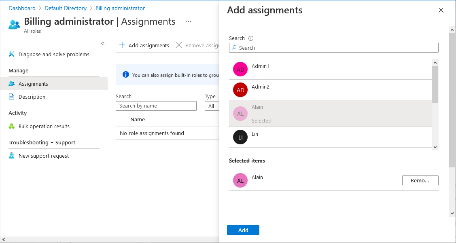
Task: Open the Type filter dropdown
Action: (212, 106)
